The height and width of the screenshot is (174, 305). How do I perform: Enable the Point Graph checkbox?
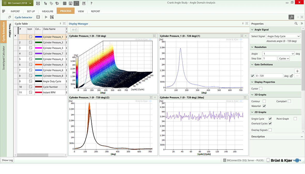click(x=295, y=119)
